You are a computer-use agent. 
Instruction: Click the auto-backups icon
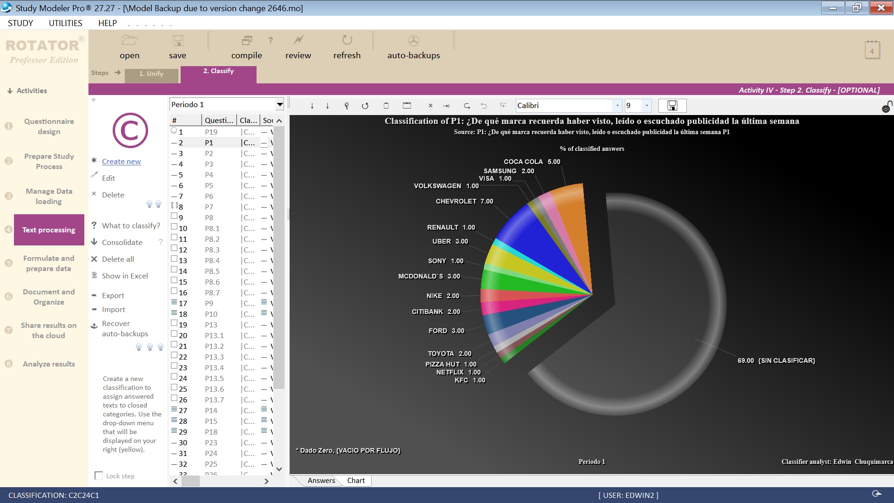click(413, 41)
